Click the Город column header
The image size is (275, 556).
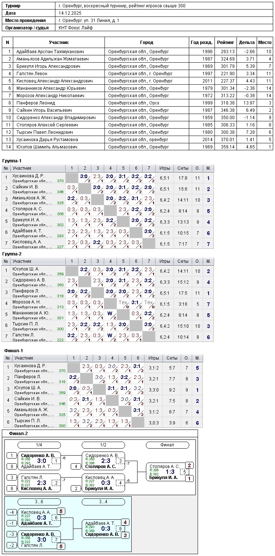(x=147, y=43)
